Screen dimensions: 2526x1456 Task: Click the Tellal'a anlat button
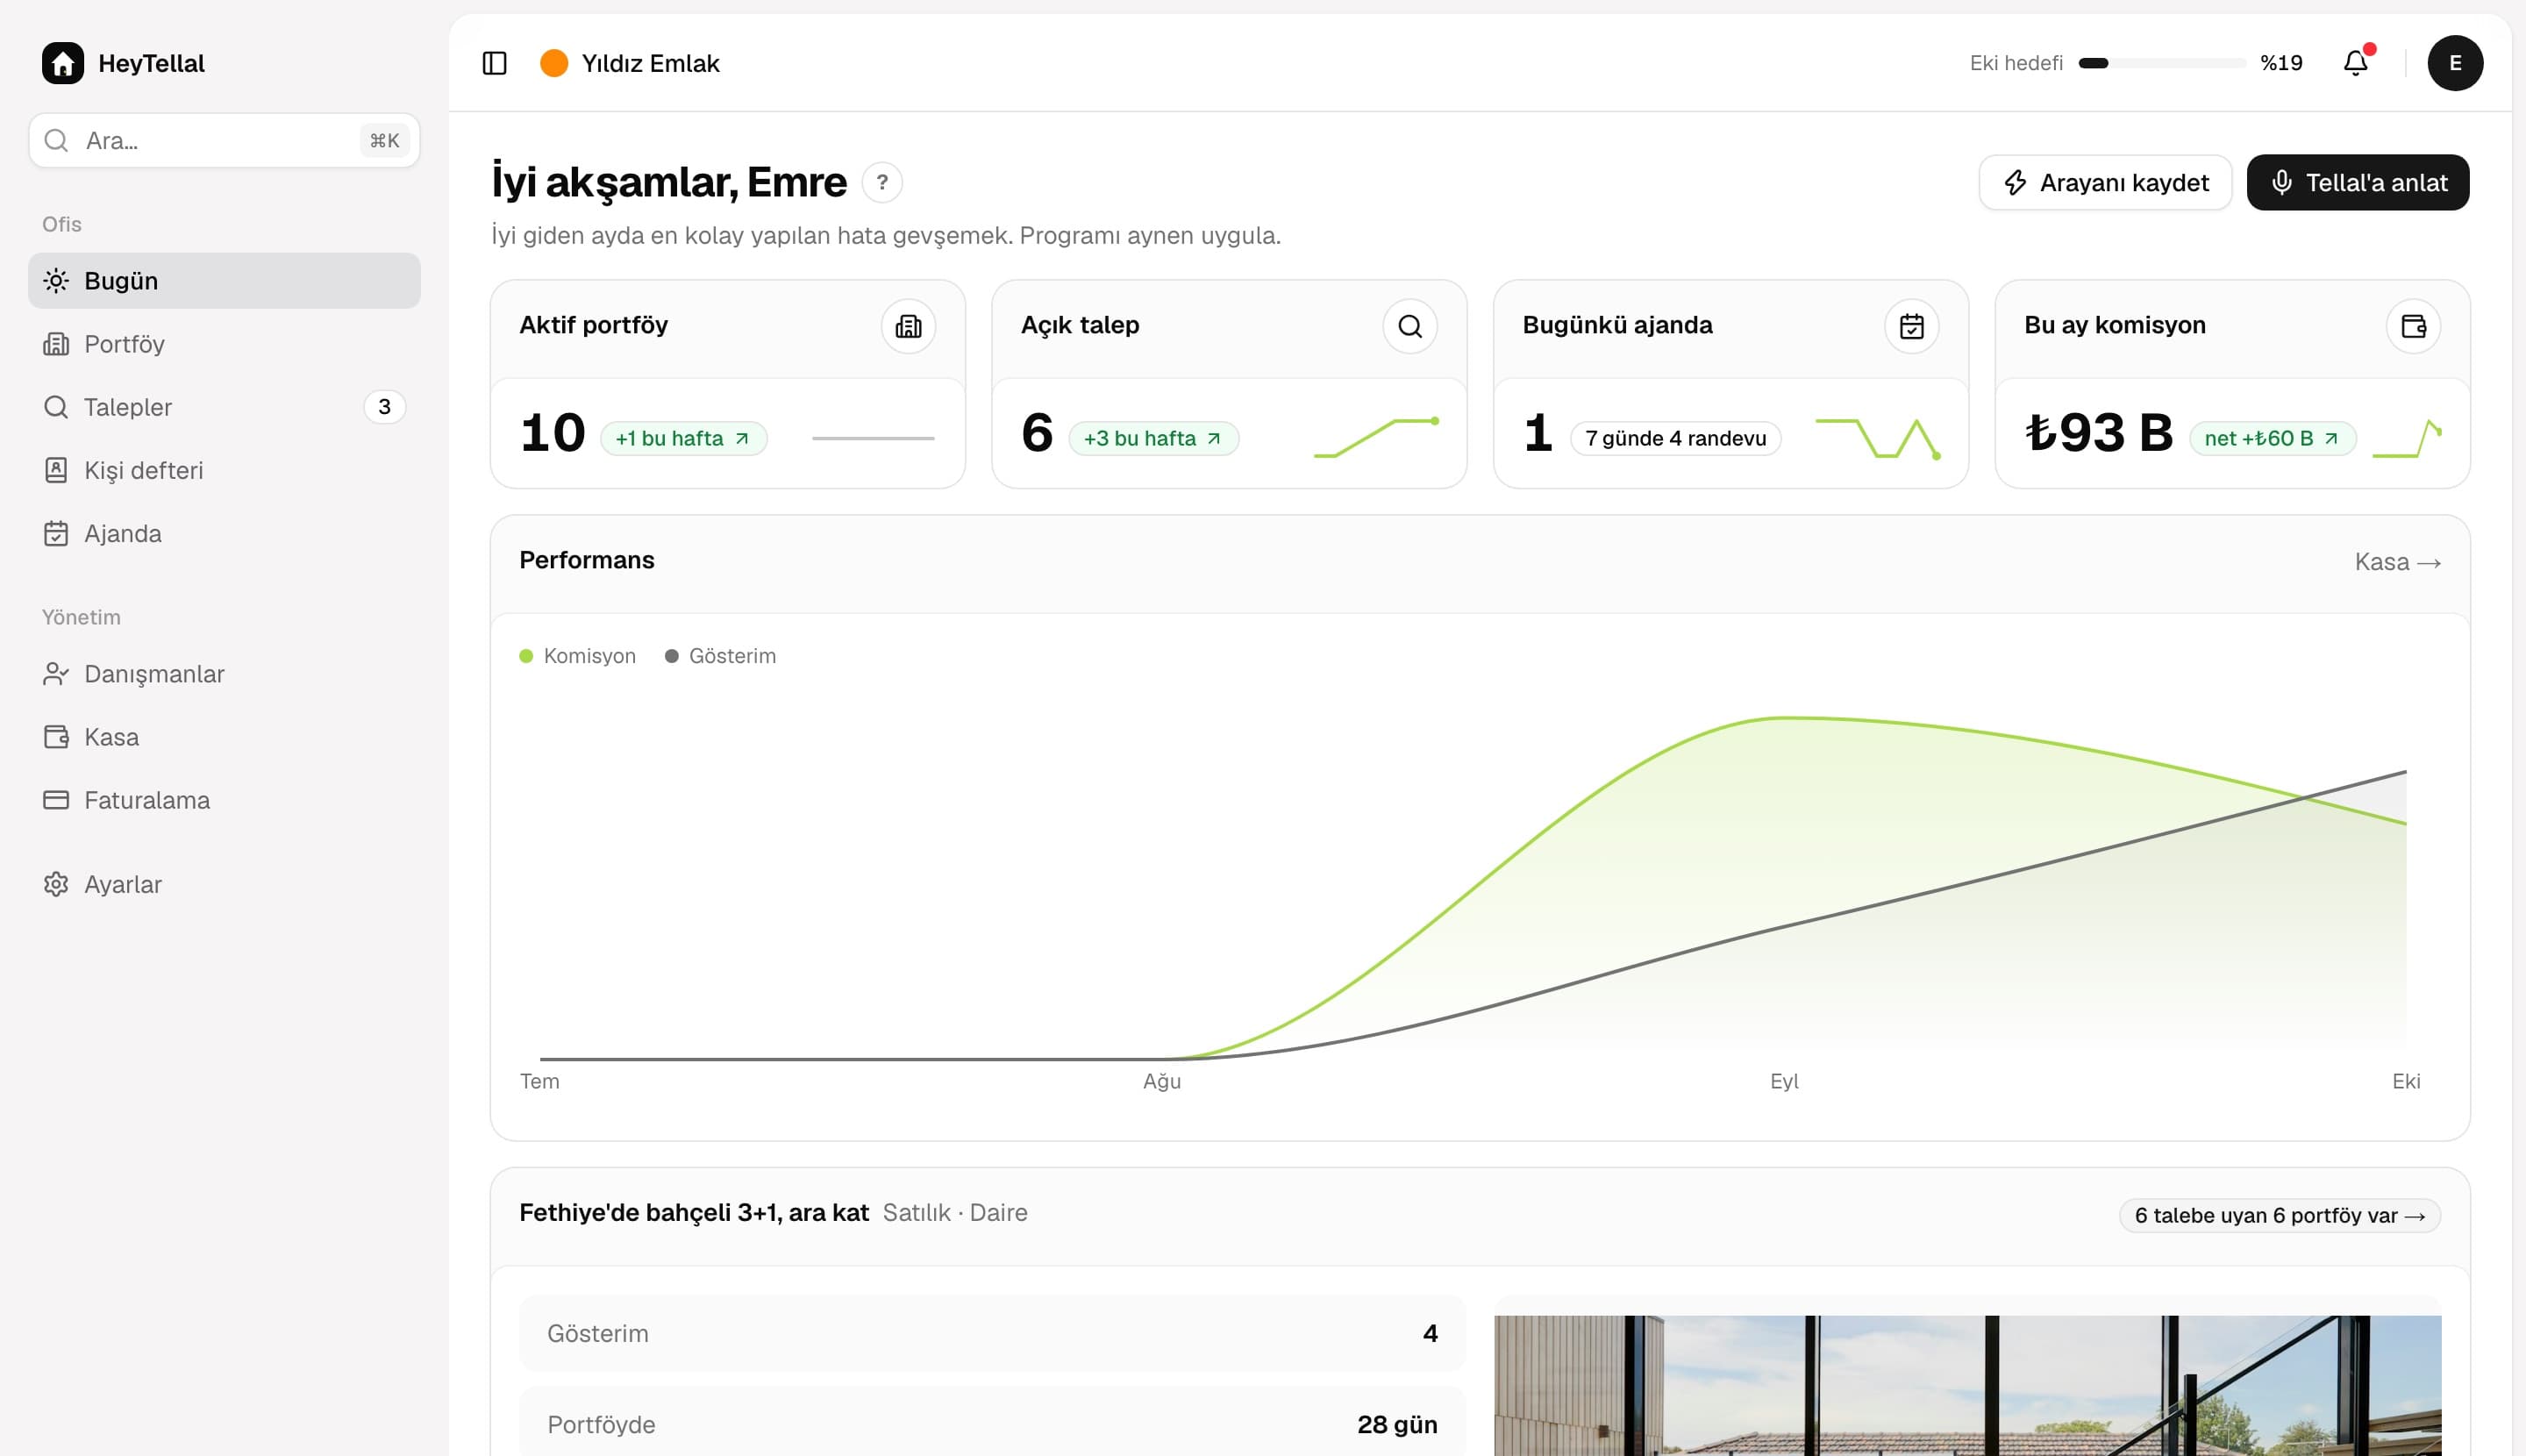point(2358,182)
